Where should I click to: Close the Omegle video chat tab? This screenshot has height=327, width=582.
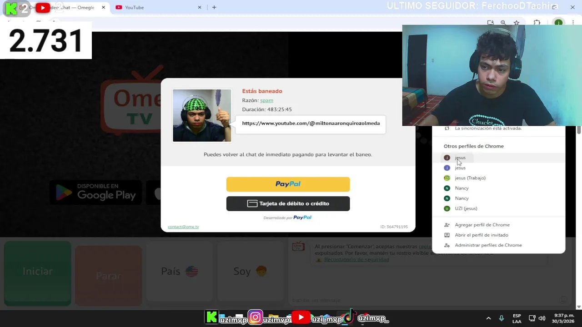click(103, 7)
